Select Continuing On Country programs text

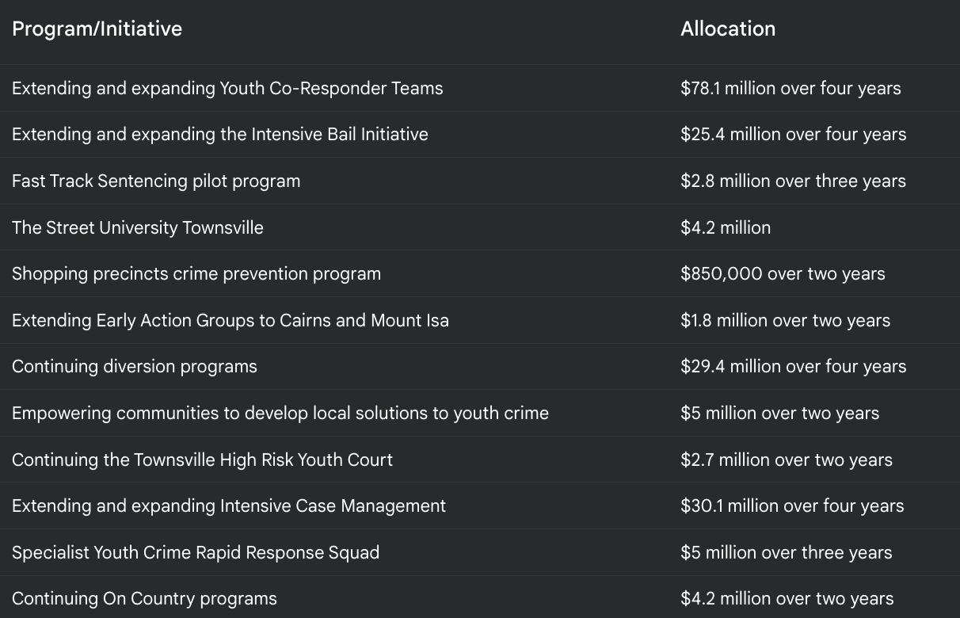(144, 598)
